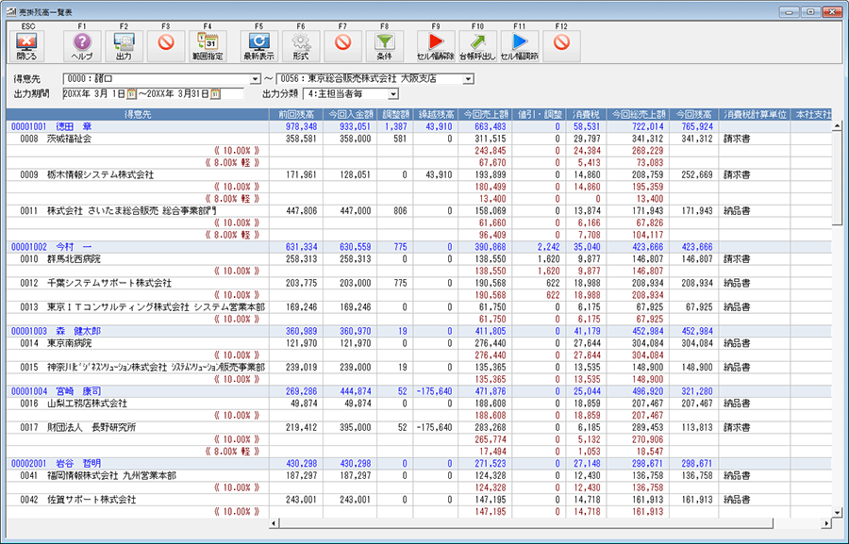
Task: Select row 0011 株式会社 さいたま総合販売
Action: point(419,210)
